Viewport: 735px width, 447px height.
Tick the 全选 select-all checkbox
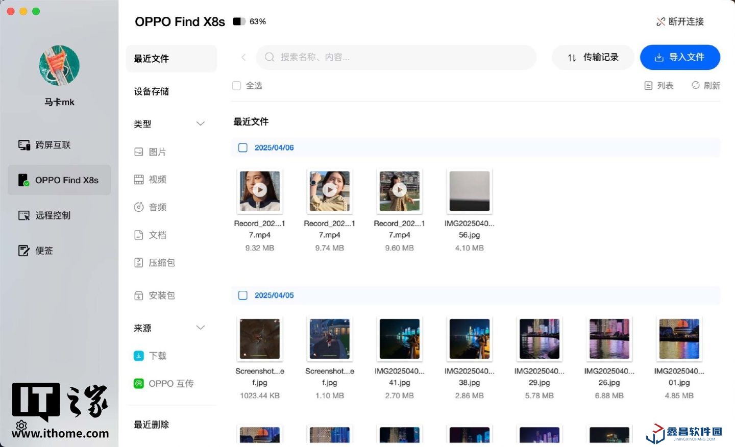click(x=236, y=86)
